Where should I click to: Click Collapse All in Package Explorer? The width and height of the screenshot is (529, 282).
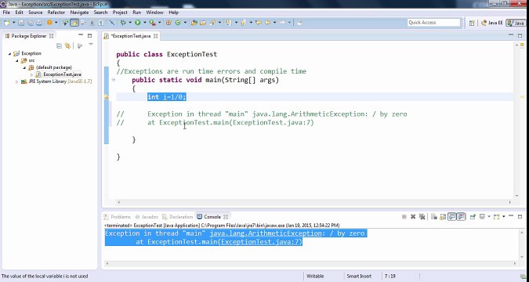click(x=59, y=45)
